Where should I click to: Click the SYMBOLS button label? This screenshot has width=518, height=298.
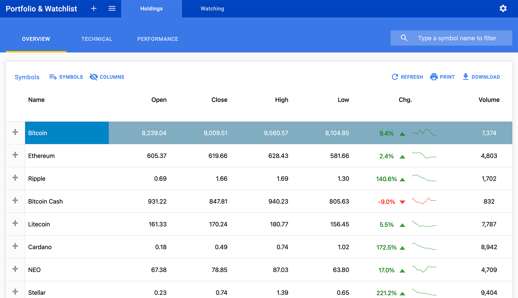coord(71,77)
